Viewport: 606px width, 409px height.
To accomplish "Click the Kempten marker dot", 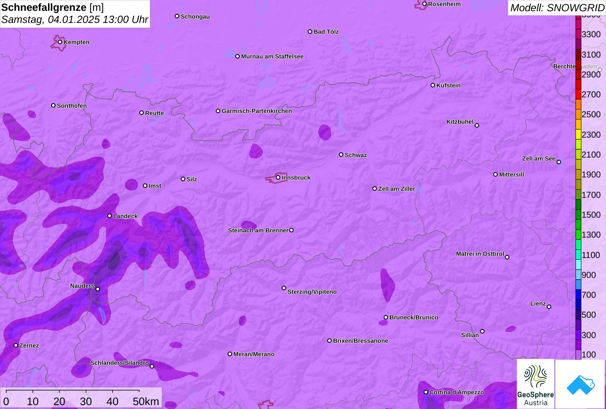I will (x=60, y=42).
